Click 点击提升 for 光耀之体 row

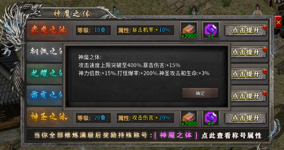coord(248,74)
